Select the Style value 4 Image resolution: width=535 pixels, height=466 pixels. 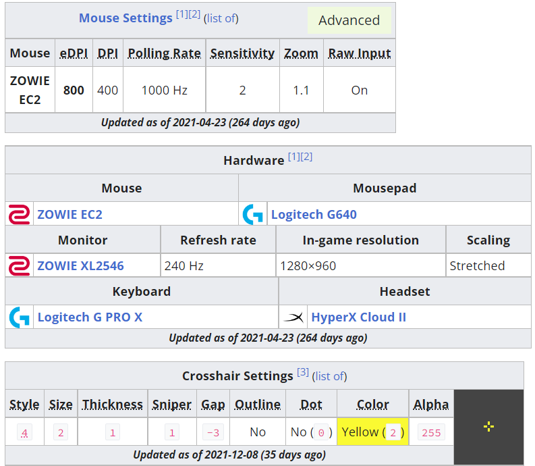(x=24, y=432)
